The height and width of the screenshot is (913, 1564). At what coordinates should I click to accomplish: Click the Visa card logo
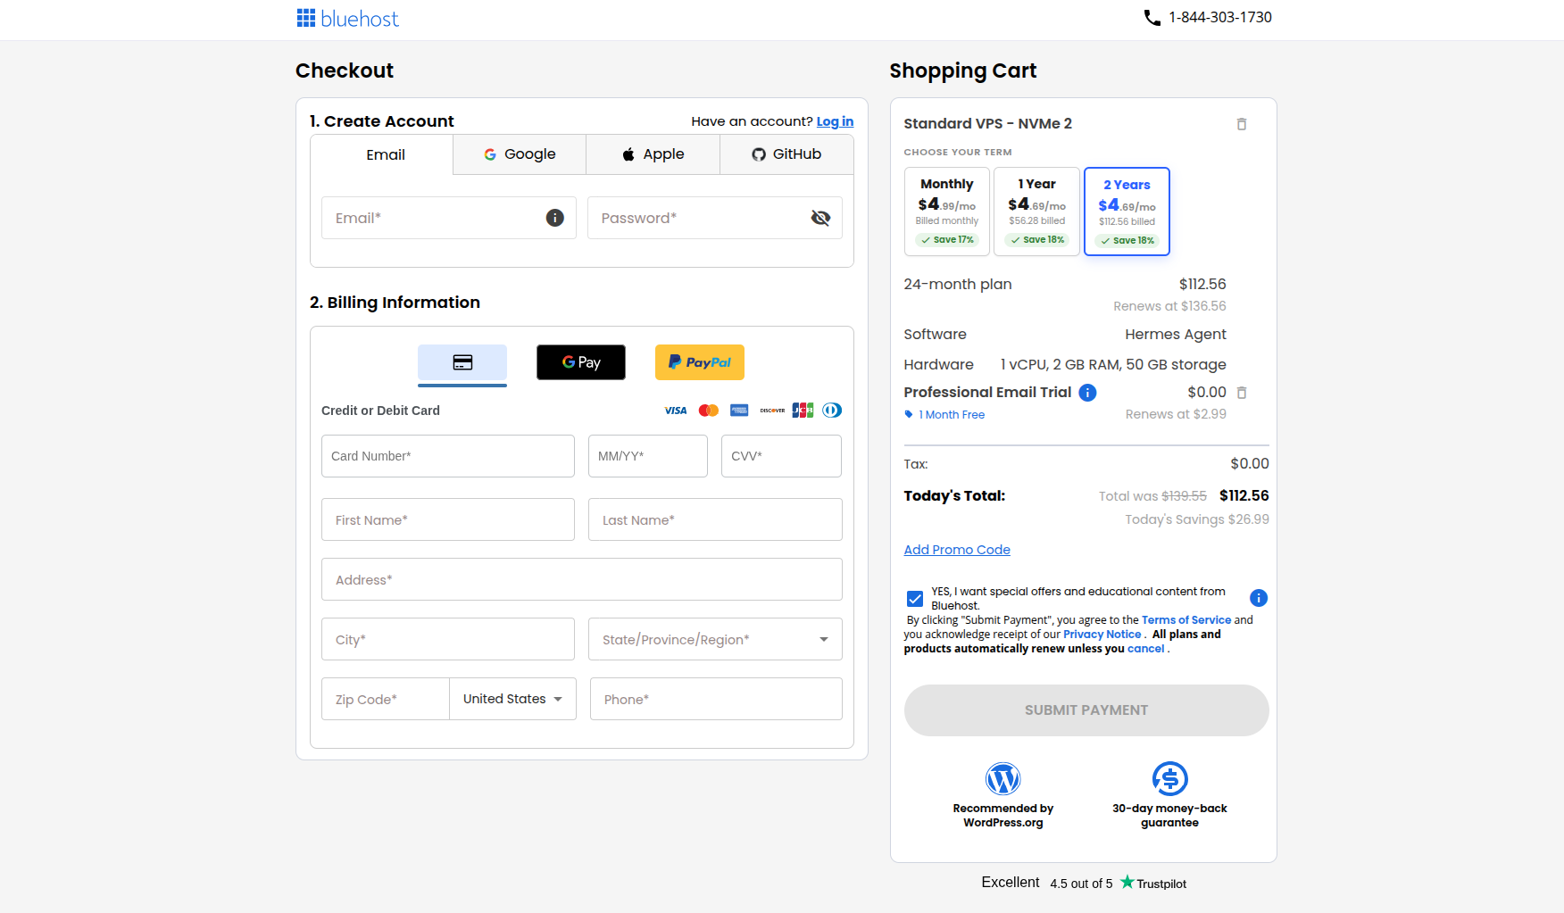[x=676, y=411]
